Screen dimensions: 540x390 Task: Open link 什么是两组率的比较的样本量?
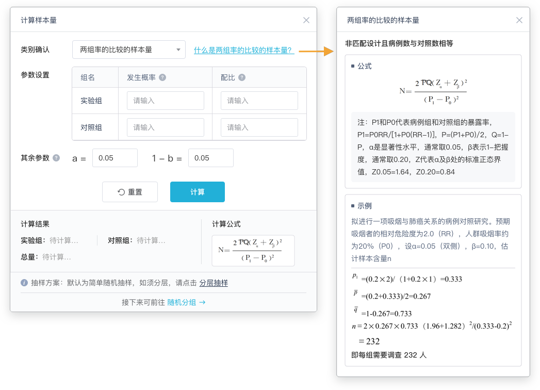tap(244, 51)
